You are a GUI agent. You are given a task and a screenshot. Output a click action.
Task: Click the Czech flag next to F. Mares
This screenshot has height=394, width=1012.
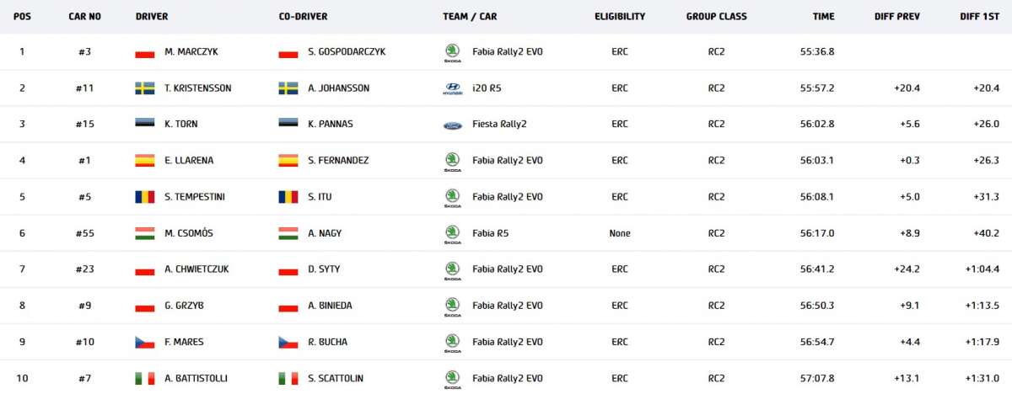144,343
